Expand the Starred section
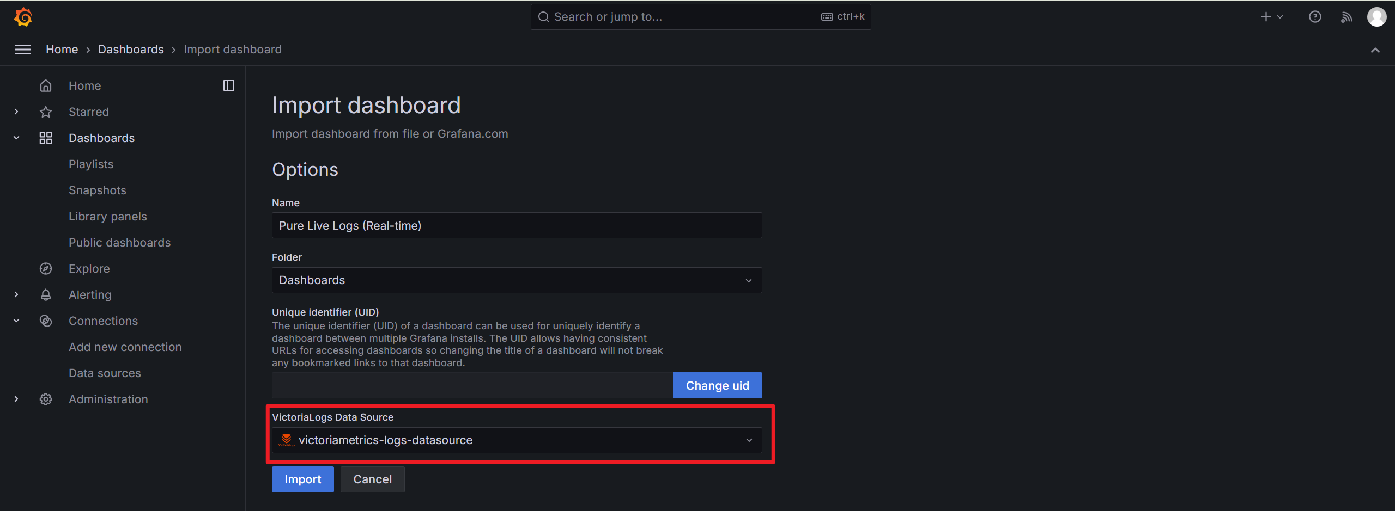 click(x=16, y=112)
